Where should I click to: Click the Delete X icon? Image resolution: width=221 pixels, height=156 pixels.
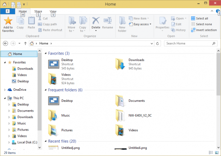click(96, 21)
